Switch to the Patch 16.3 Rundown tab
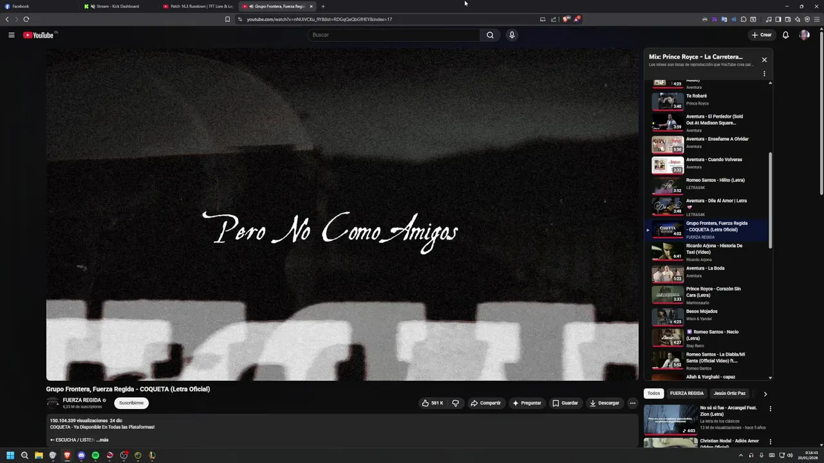 point(198,6)
